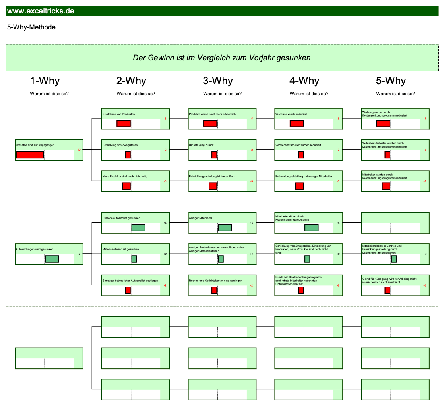Select the 'weniger Mitarbeiter' 3-Why box

click(222, 223)
